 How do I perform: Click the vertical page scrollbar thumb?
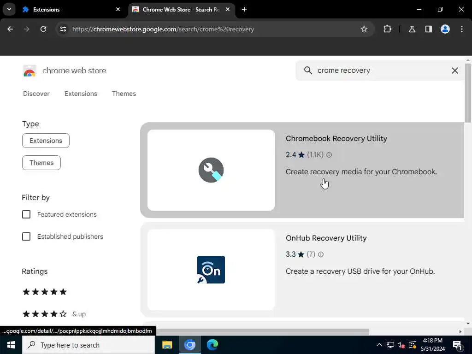(467, 93)
